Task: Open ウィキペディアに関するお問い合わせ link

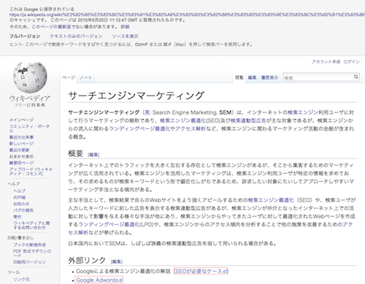Action: [x=31, y=225]
